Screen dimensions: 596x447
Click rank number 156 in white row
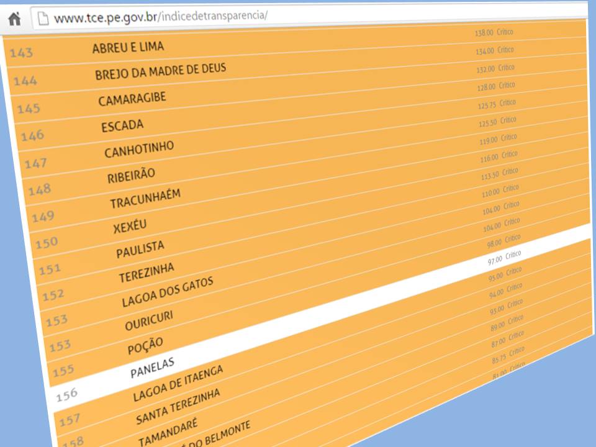coord(66,395)
